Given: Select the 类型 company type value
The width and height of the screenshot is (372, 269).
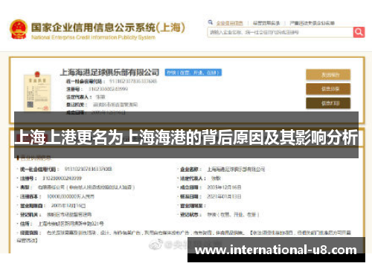Looking at the screenshot, I should (x=86, y=187).
